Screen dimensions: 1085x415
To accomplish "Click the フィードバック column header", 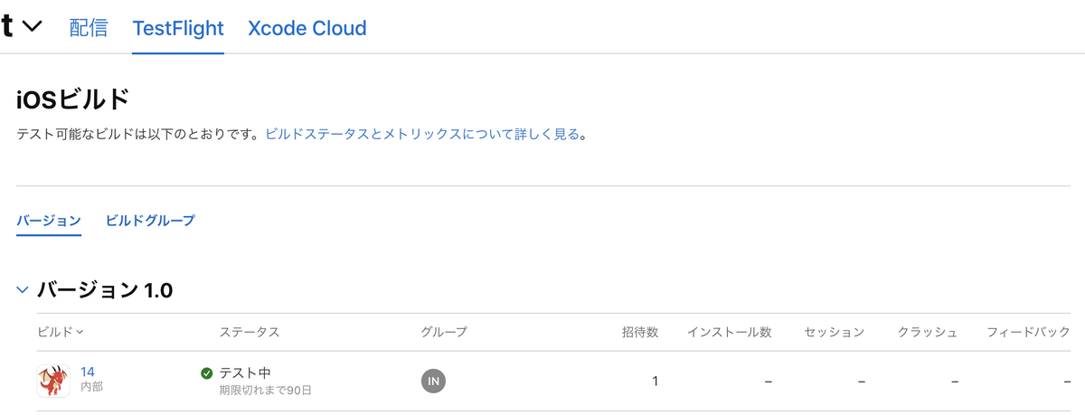I will click(1029, 332).
